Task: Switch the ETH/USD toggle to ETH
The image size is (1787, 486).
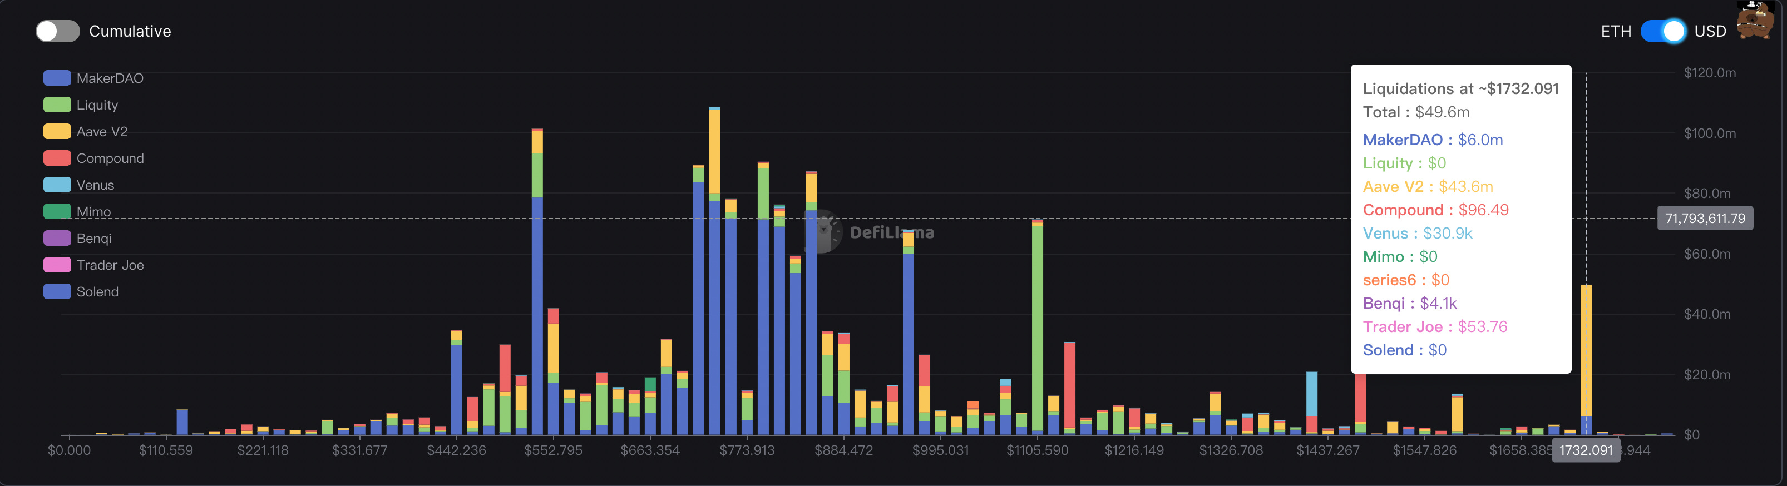Action: pyautogui.click(x=1663, y=31)
